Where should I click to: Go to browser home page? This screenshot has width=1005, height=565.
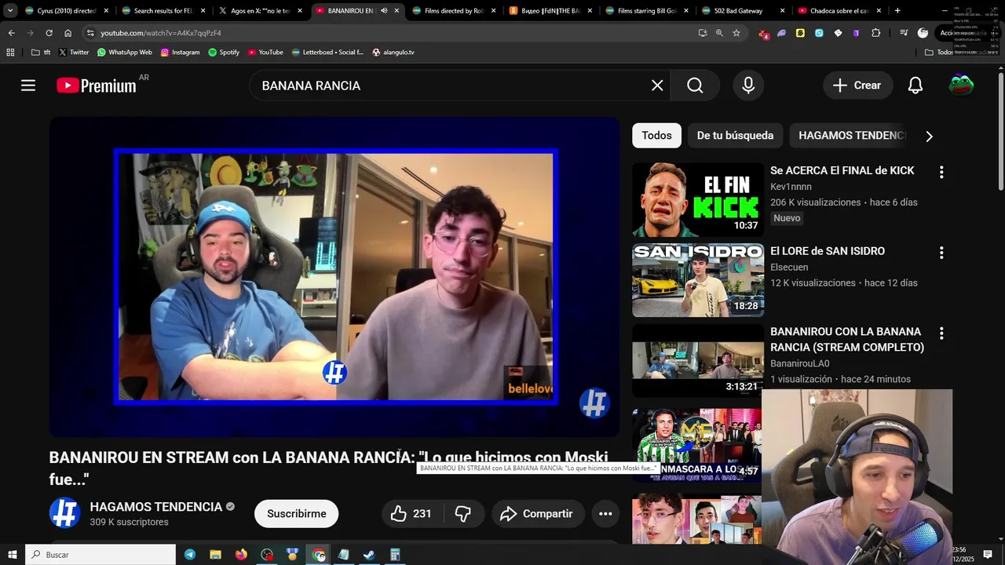(x=68, y=33)
